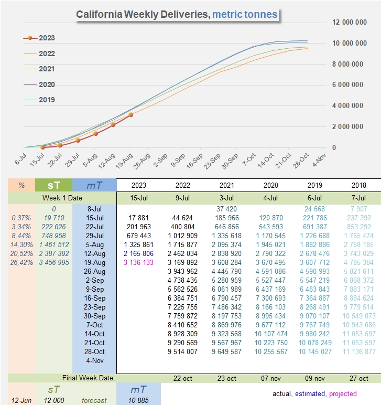
Task: Click the last 2023 data point marker
Action: pos(130,114)
